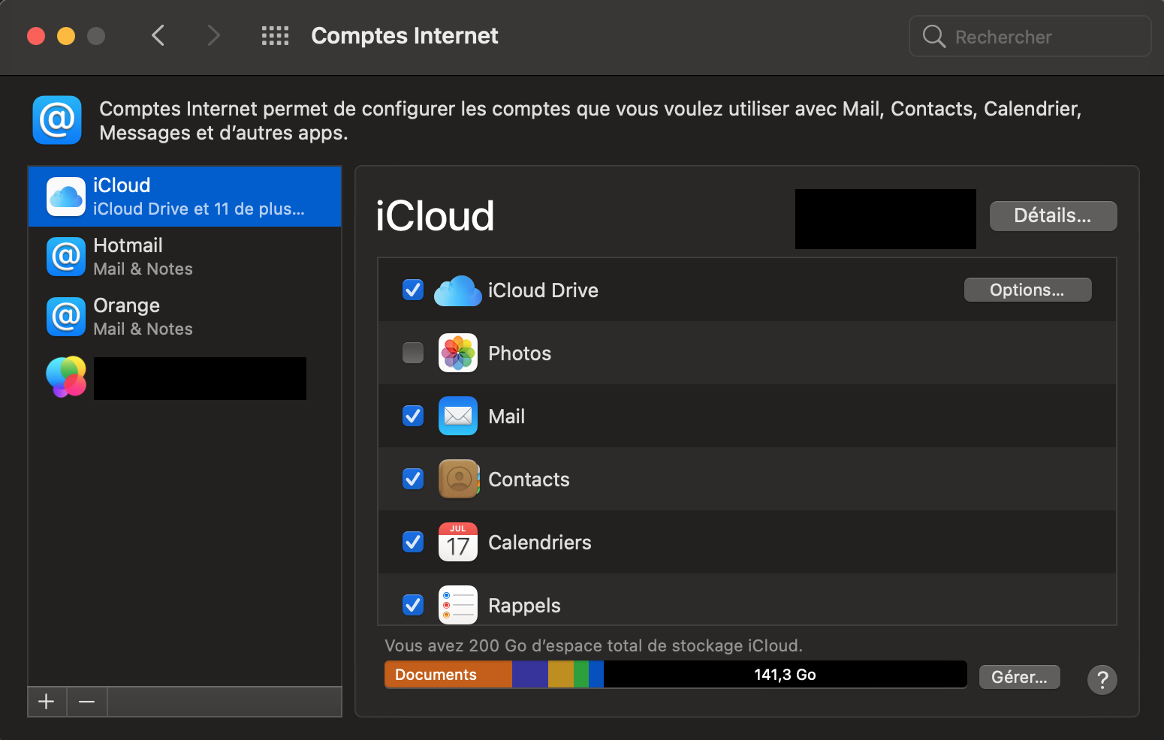Open help with the question mark button

(1102, 680)
